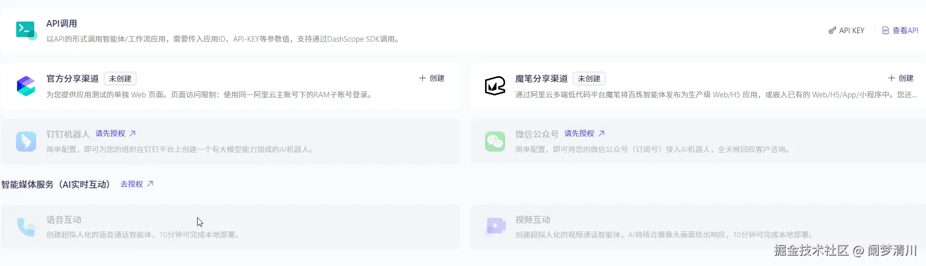Click the 官方分享渠道 logo icon
Screen dimensions: 926x266
[x=26, y=86]
